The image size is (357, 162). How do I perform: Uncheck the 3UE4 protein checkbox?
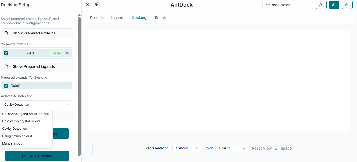click(6, 53)
